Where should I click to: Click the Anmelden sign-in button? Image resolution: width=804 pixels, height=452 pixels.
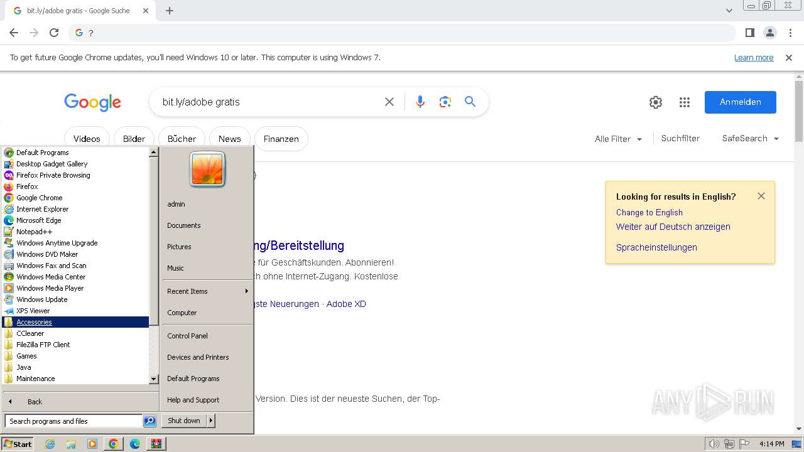click(741, 102)
